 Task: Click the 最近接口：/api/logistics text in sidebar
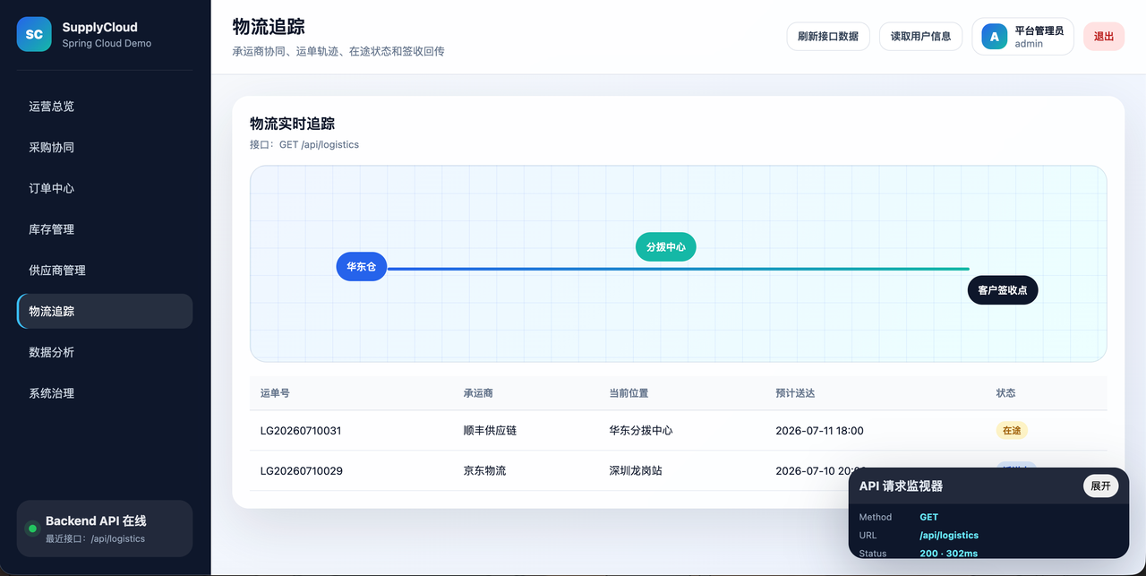tap(95, 539)
